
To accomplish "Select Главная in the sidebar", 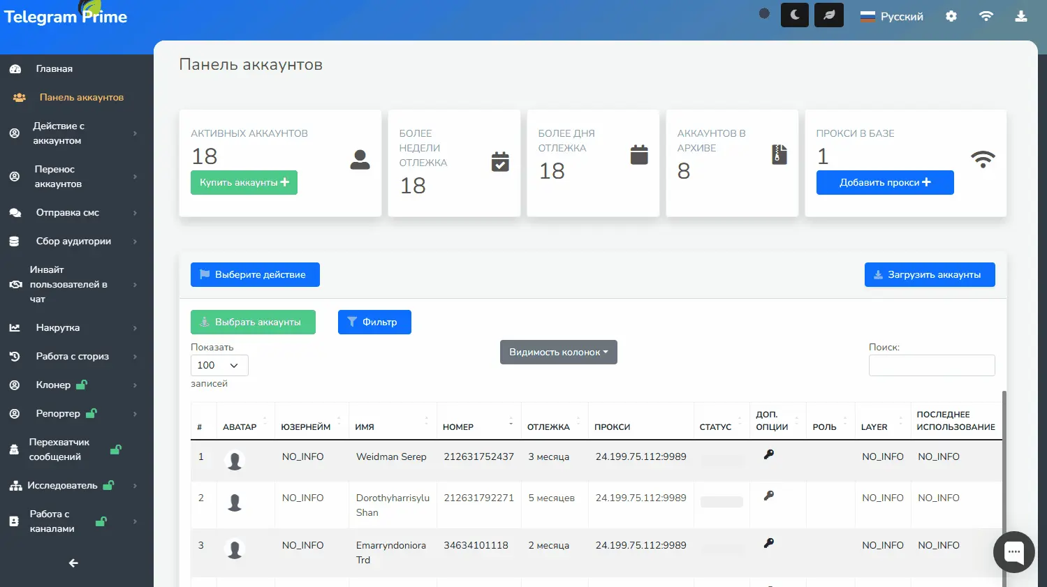I will point(54,68).
